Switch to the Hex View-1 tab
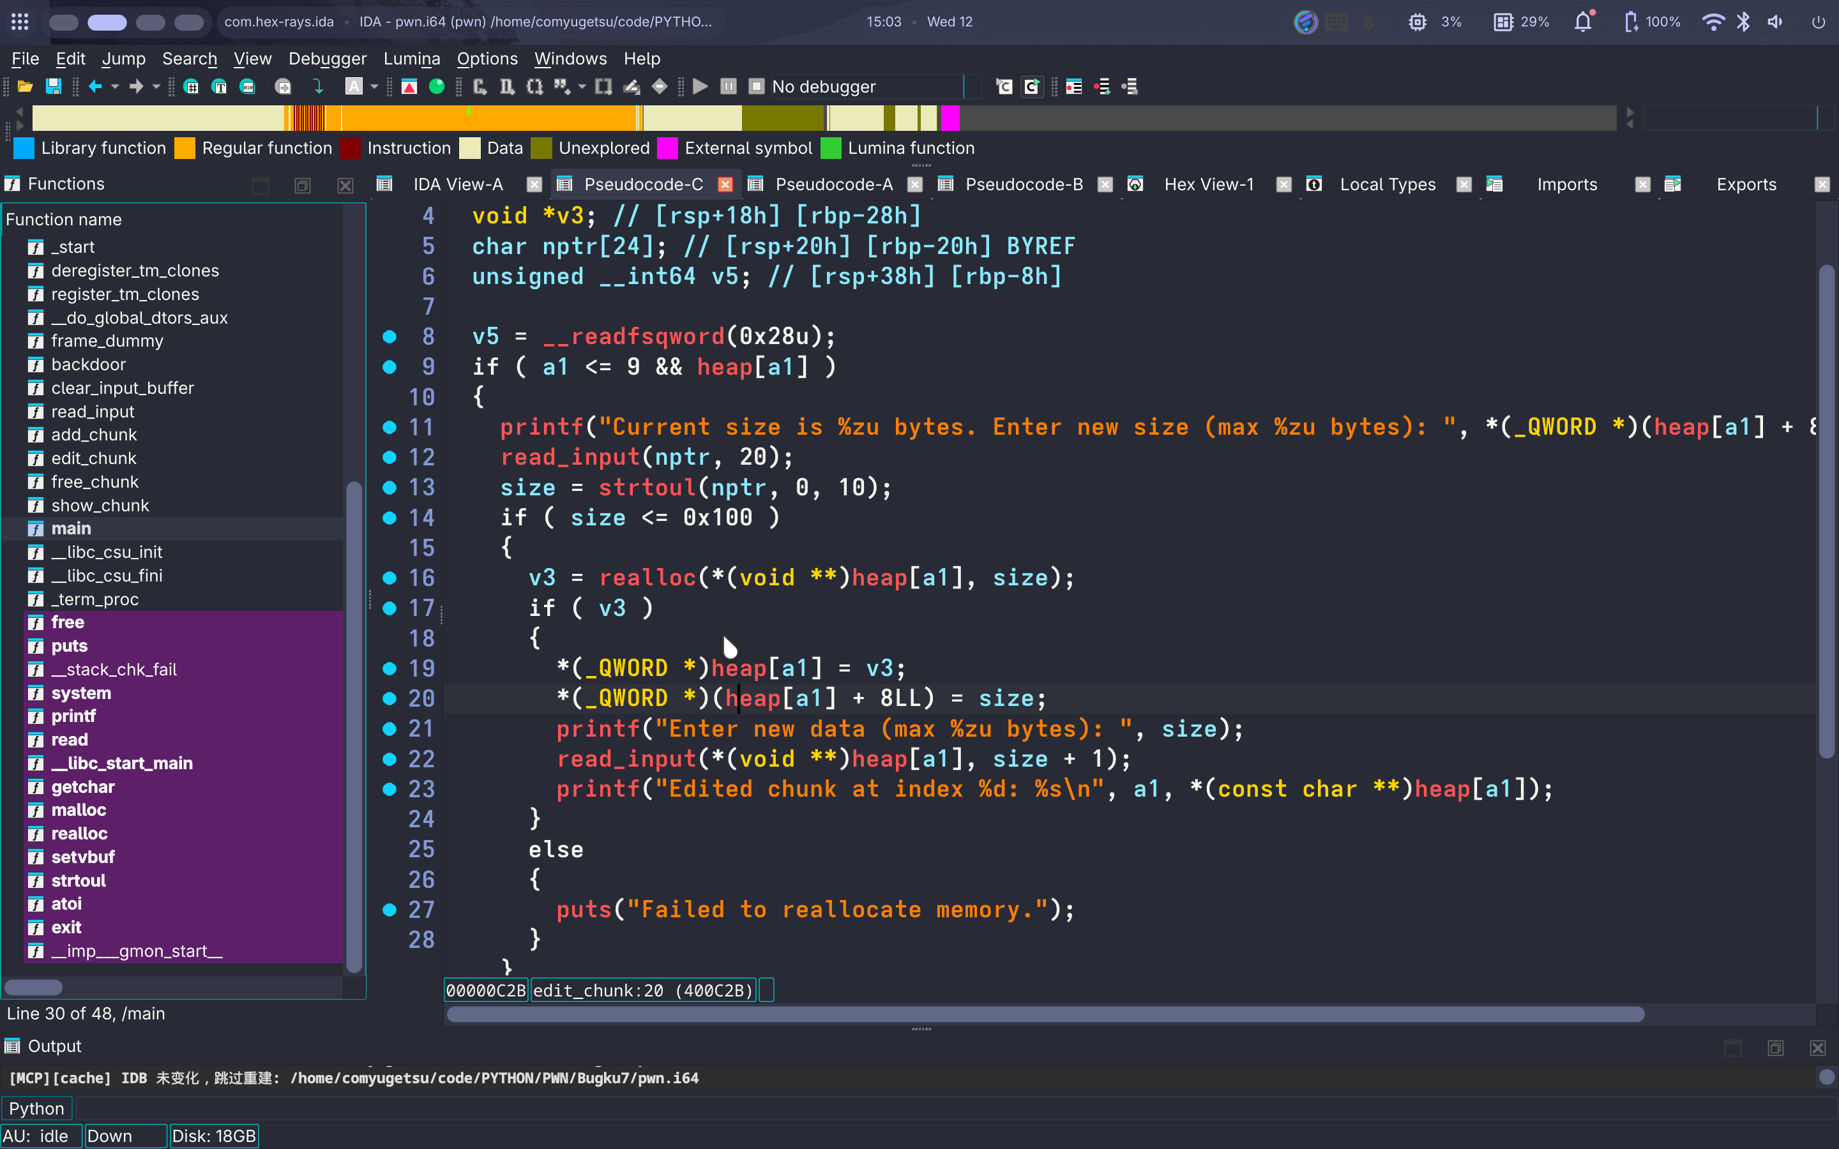 1208,184
